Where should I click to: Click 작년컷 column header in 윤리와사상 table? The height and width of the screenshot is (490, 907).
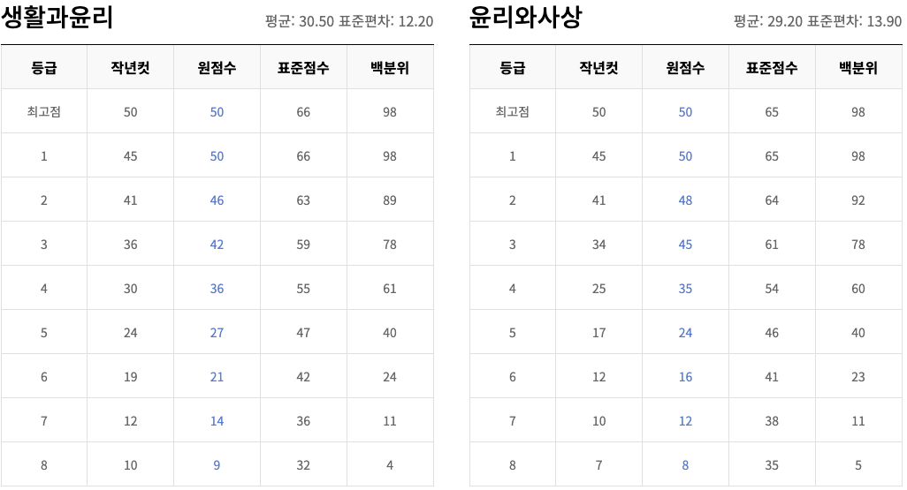pyautogui.click(x=598, y=68)
